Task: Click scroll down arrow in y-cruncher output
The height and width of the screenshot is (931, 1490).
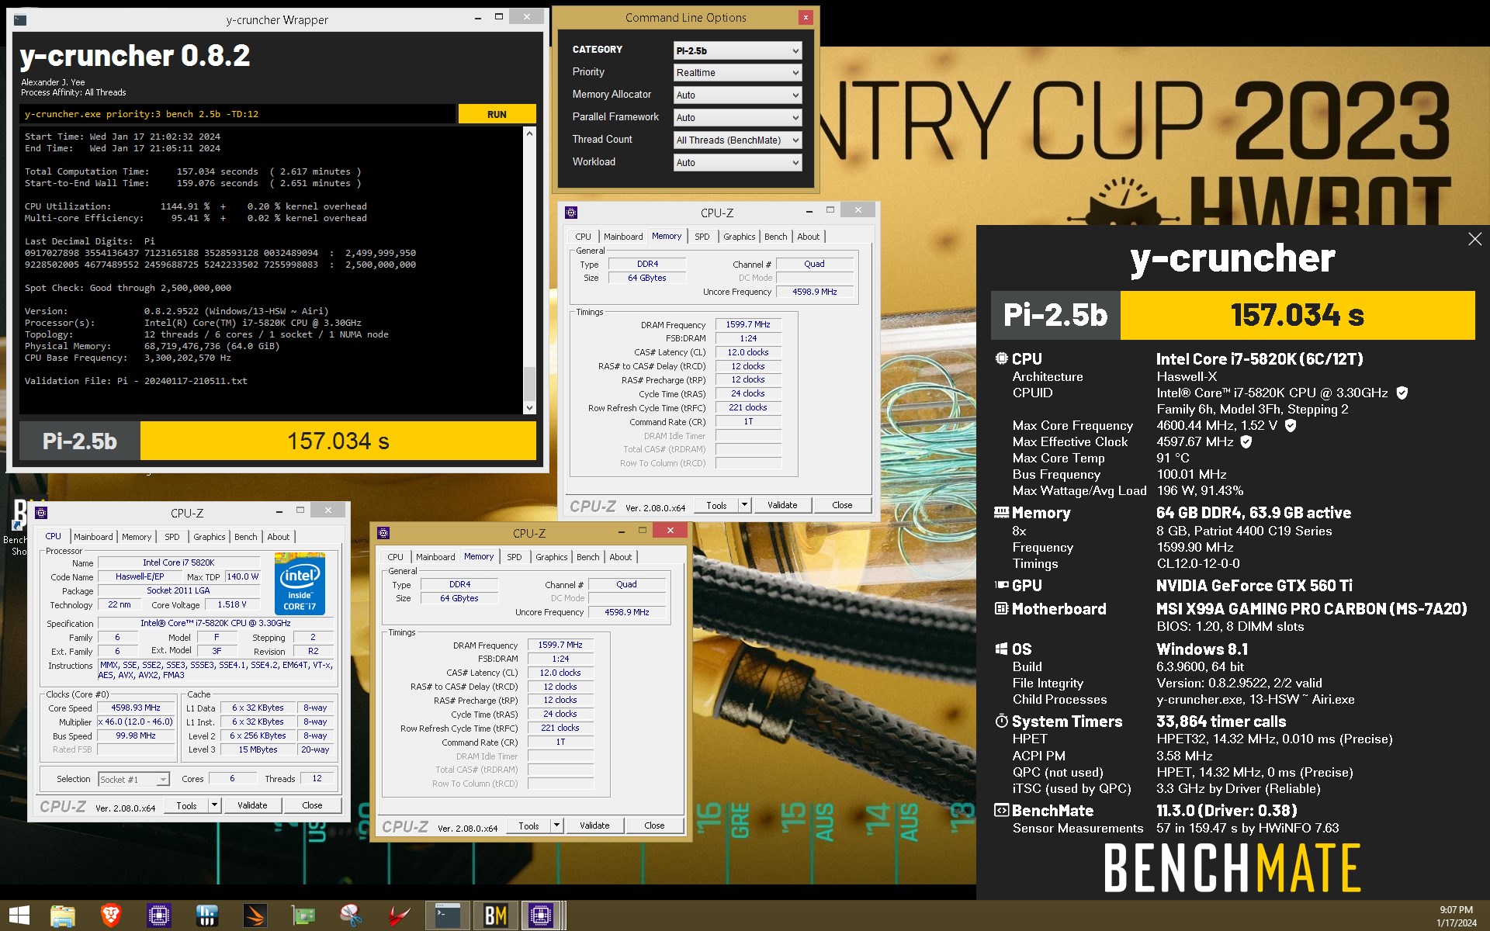Action: (x=529, y=408)
